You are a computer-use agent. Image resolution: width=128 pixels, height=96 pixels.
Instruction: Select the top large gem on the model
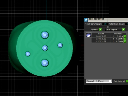[x=45, y=35]
